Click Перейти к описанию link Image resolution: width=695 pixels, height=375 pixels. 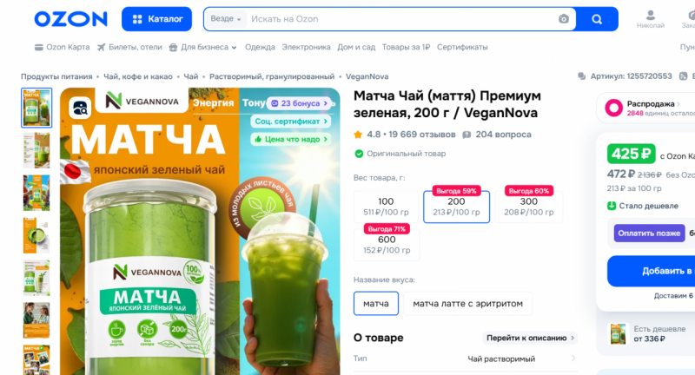click(x=530, y=338)
